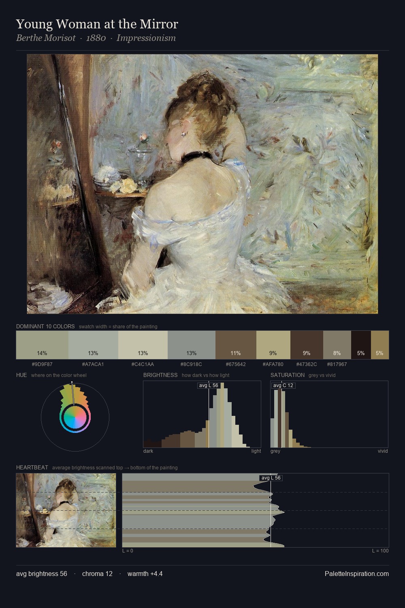Screen dimensions: 405x608
Task: Click the hex code #AFA780
Action: [x=273, y=364]
